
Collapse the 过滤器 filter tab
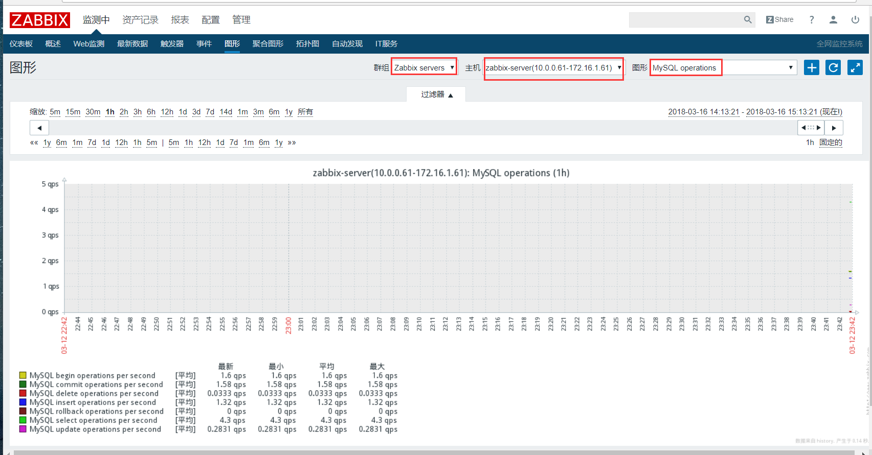tap(436, 94)
